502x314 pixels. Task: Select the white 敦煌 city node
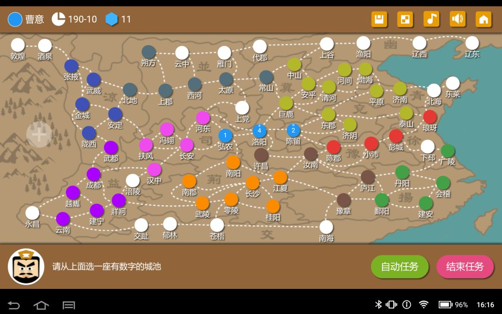[18, 45]
